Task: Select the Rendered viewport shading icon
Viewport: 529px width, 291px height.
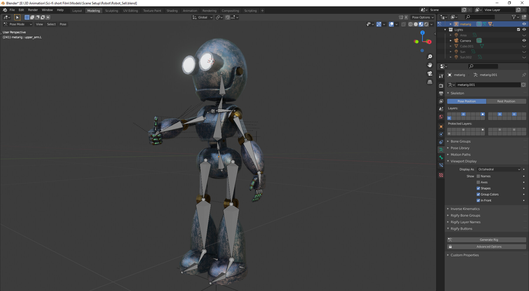Action: pos(426,24)
